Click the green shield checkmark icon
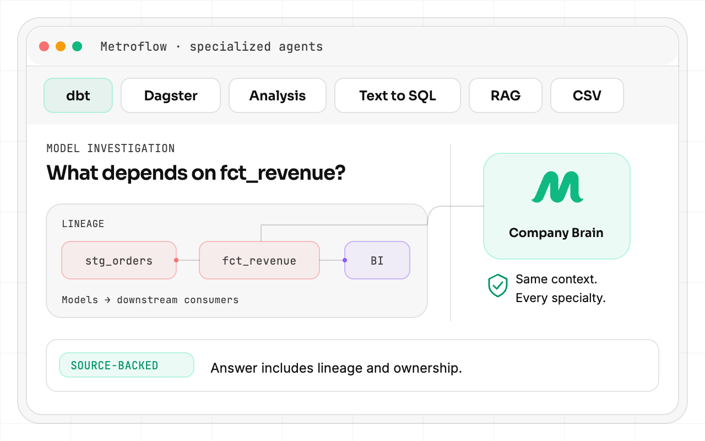 [498, 286]
